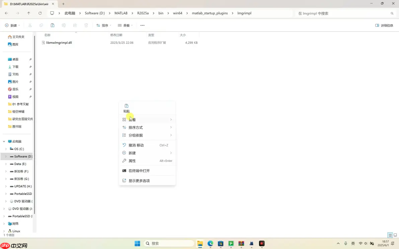Open uTorrent from the taskbar
The image size is (399, 249).
(231, 243)
